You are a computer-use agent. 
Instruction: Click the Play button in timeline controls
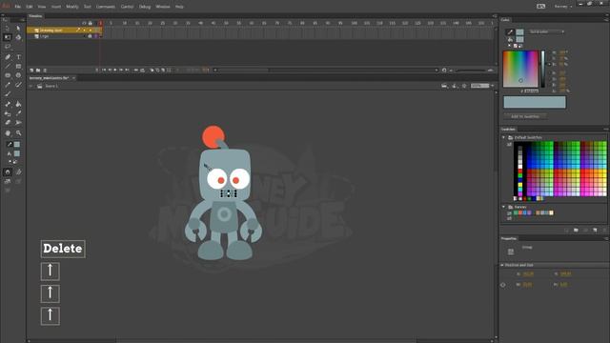[x=115, y=70]
